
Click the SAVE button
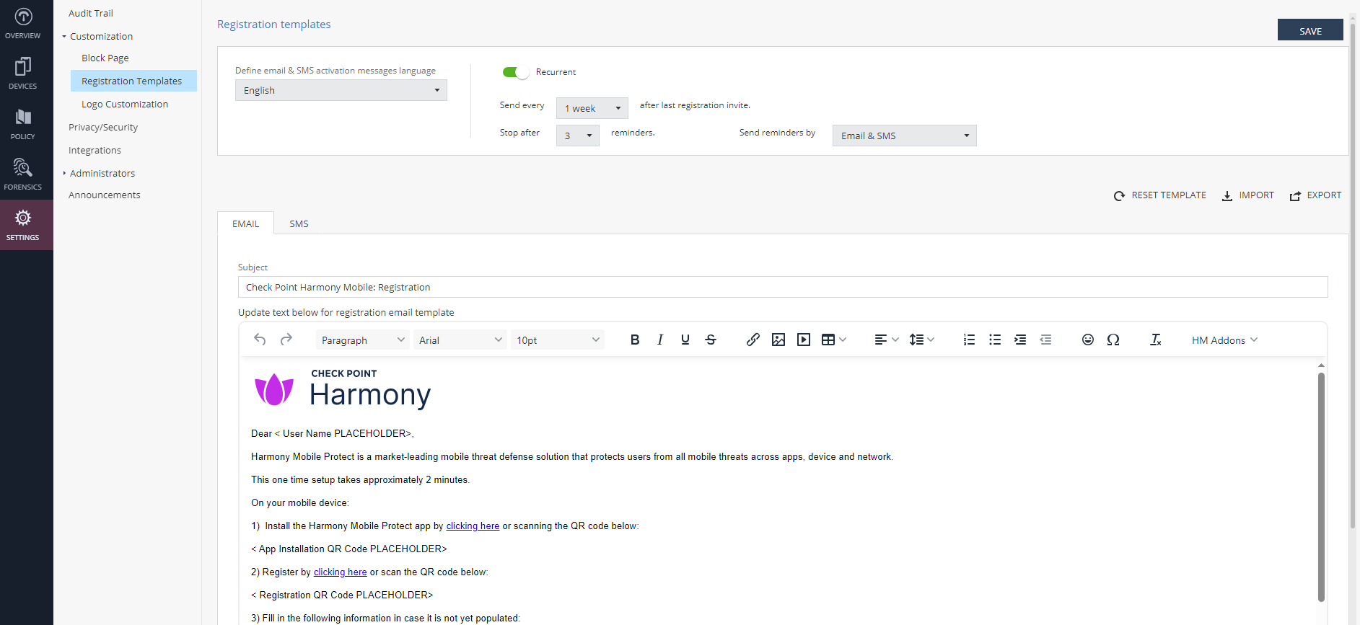pos(1310,30)
